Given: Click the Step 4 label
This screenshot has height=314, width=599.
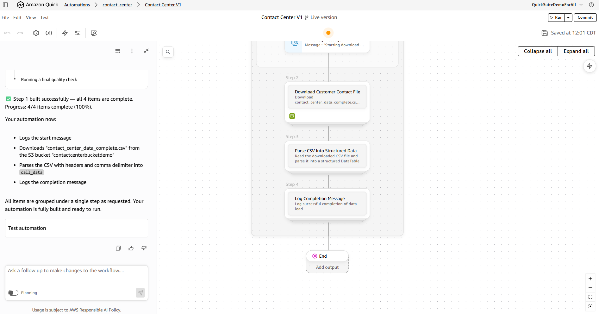Looking at the screenshot, I should click(292, 184).
